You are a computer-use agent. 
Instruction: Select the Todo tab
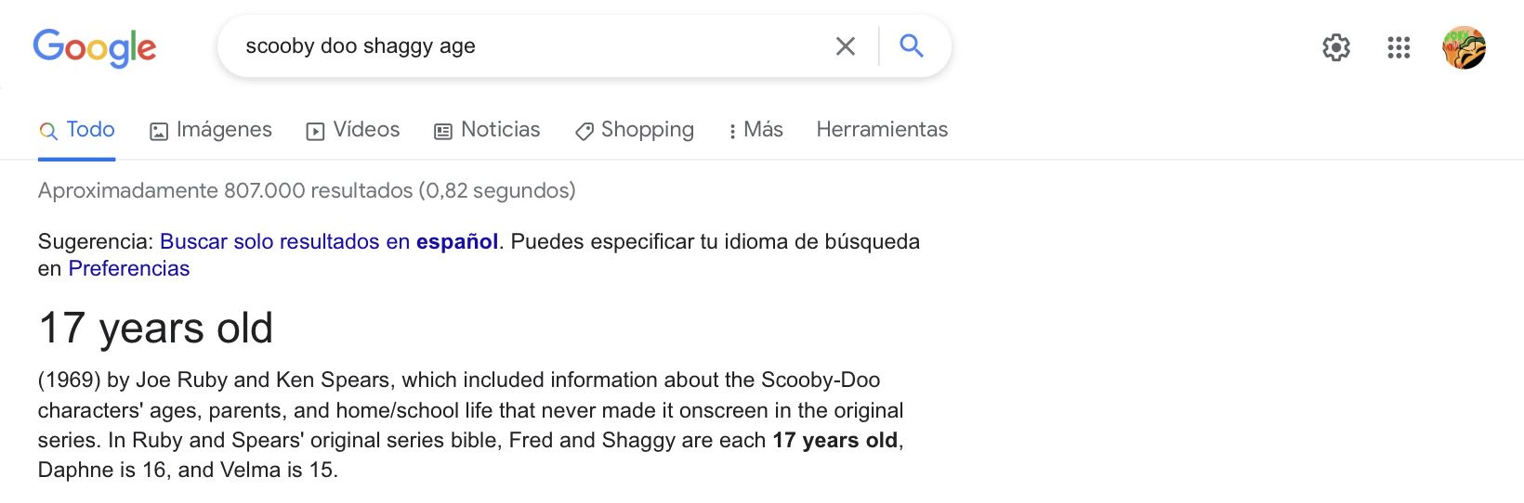(x=77, y=130)
